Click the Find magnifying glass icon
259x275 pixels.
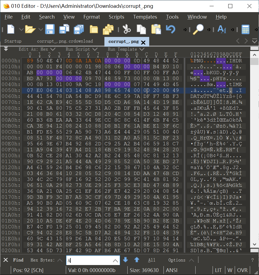[198, 29]
